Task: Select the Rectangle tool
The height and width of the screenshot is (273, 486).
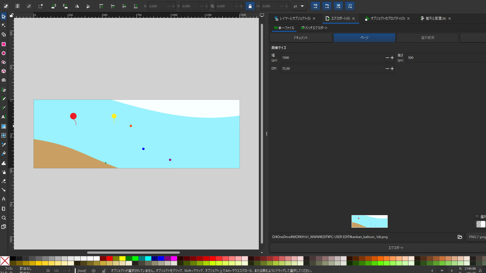Action: [4, 44]
